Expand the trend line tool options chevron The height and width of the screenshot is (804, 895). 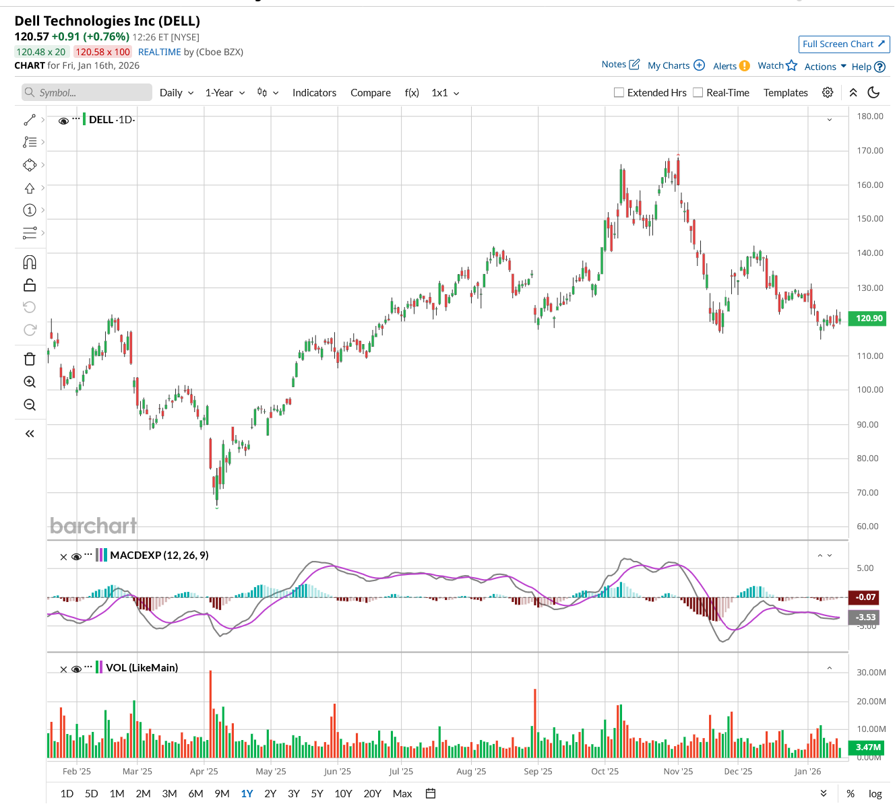(x=43, y=120)
